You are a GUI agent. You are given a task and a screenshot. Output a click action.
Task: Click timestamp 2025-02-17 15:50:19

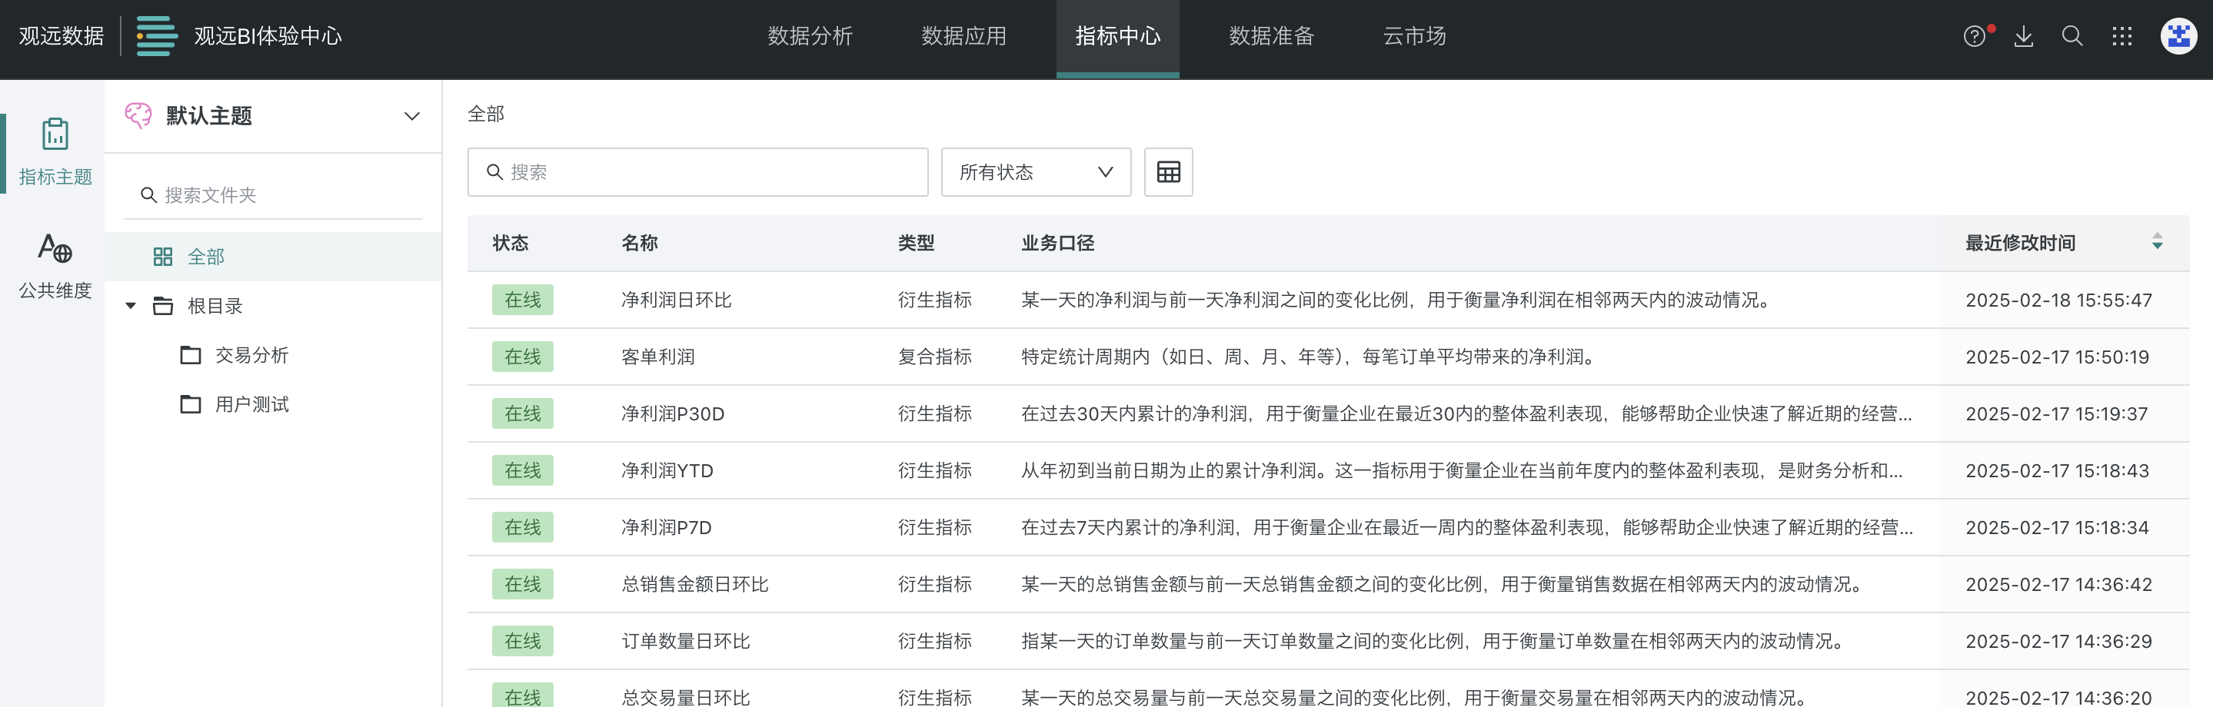pos(2057,357)
